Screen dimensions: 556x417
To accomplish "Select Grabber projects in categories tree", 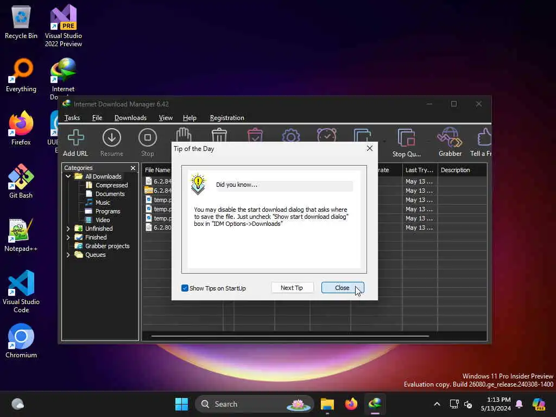I will pyautogui.click(x=107, y=246).
